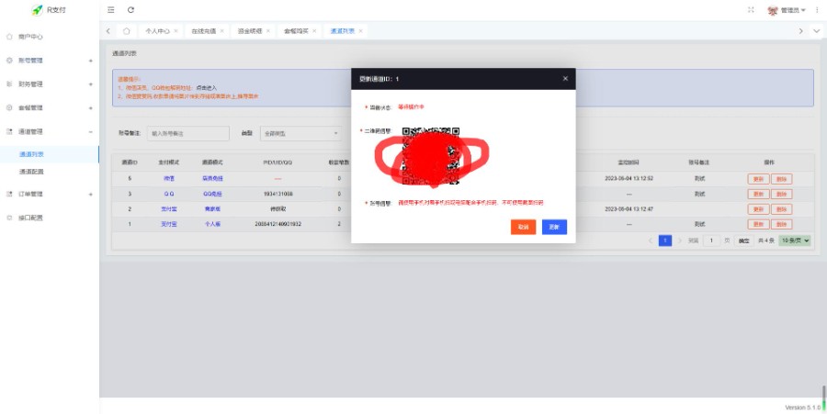Switch to the 通道列表 tab
Screen dimensions: 827x414
[x=343, y=31]
